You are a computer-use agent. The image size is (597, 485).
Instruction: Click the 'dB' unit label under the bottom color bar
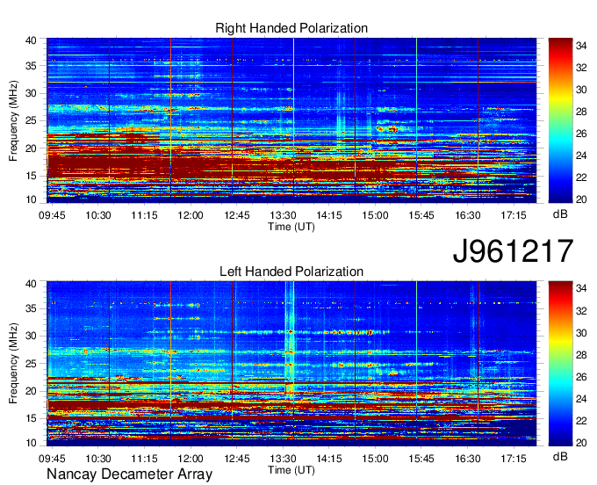click(x=560, y=457)
